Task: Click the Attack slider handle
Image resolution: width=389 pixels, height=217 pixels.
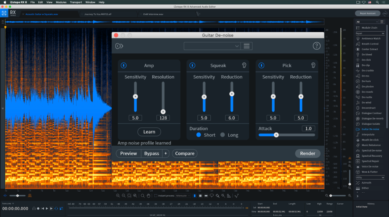Action: [276, 135]
